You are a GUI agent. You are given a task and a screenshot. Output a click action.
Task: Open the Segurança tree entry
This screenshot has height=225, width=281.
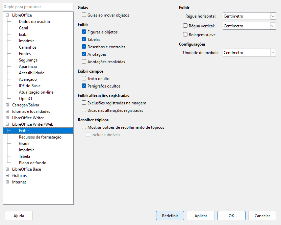point(28,60)
